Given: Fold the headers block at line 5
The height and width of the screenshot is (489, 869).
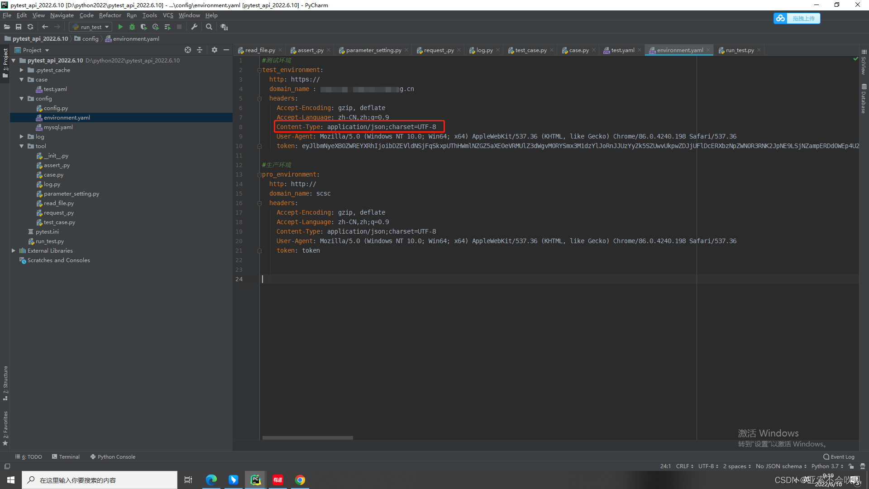Looking at the screenshot, I should [259, 99].
